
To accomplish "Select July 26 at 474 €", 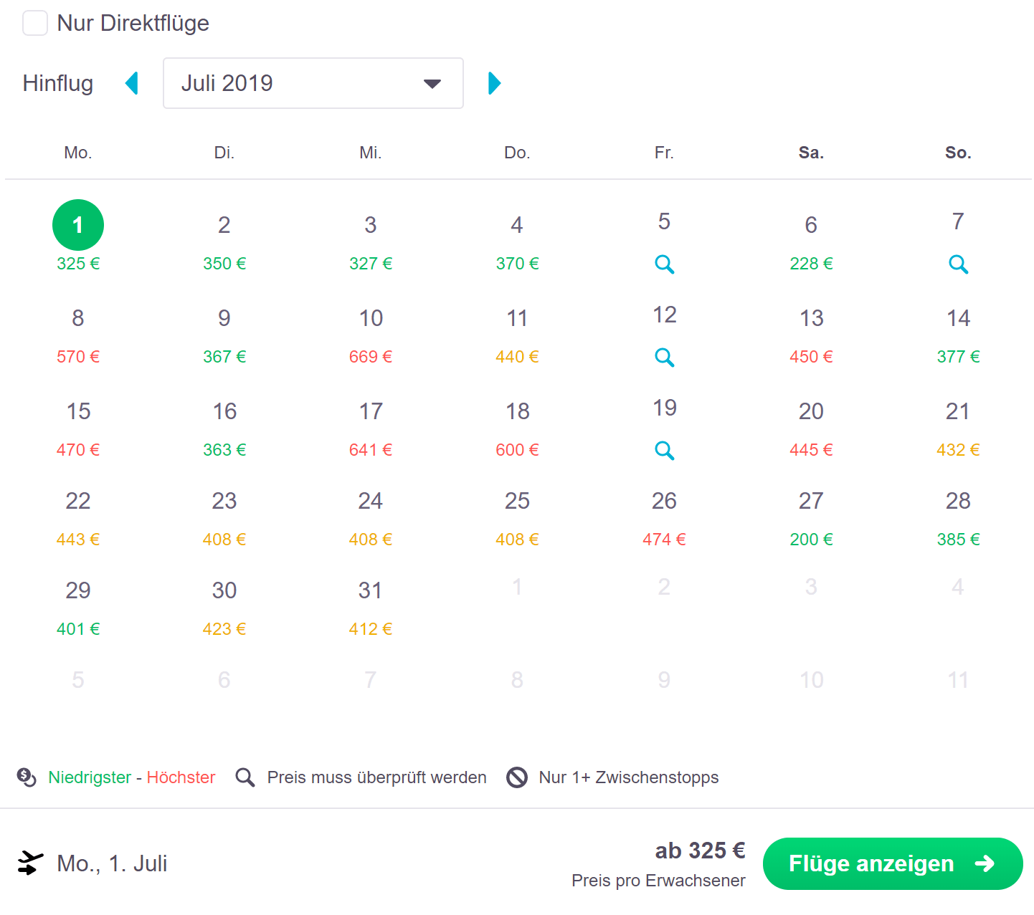I will pos(664,518).
